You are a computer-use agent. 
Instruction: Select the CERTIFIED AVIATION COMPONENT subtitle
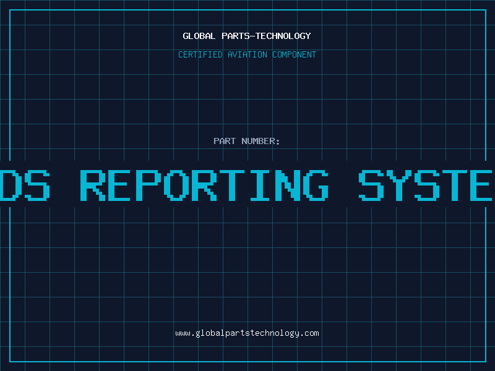point(247,54)
